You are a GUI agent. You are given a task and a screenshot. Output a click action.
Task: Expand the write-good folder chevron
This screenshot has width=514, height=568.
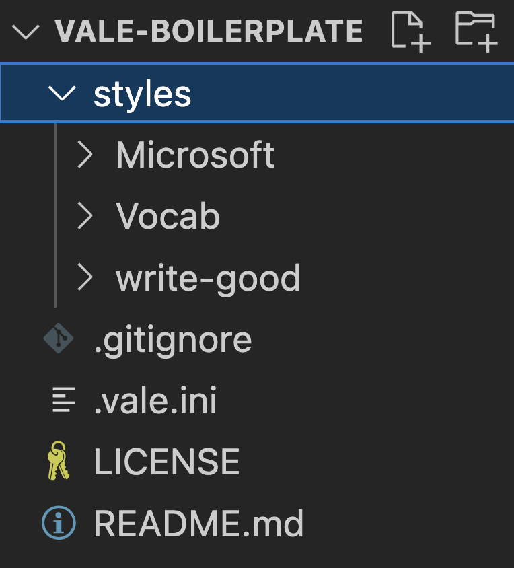point(85,277)
